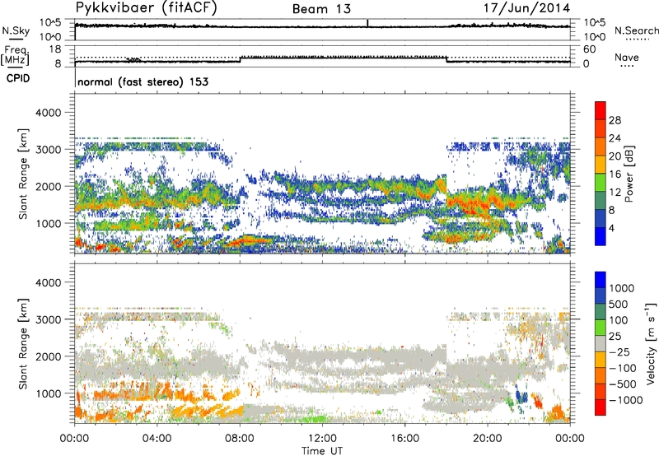Click the '08:00' time axis tick
This screenshot has width=659, height=456.
(x=240, y=439)
